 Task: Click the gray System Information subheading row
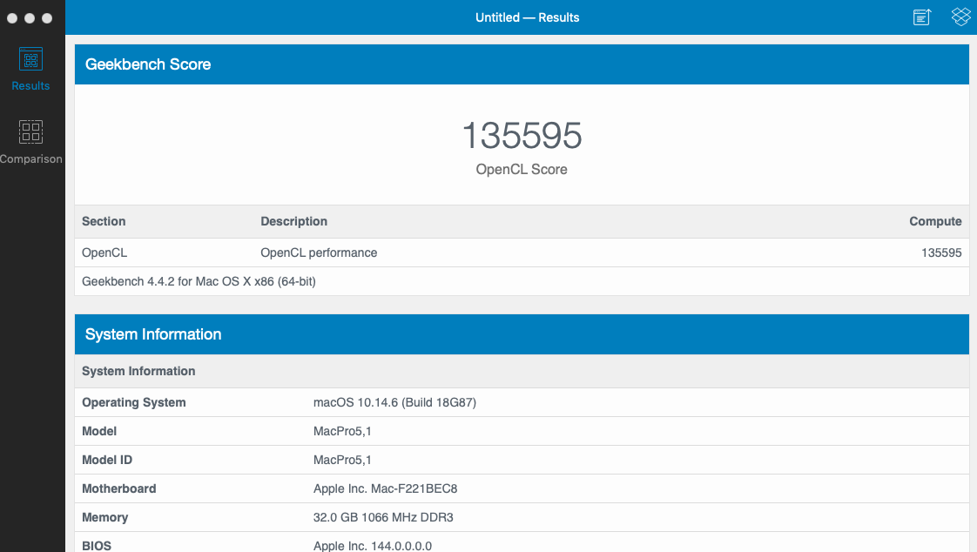point(522,371)
